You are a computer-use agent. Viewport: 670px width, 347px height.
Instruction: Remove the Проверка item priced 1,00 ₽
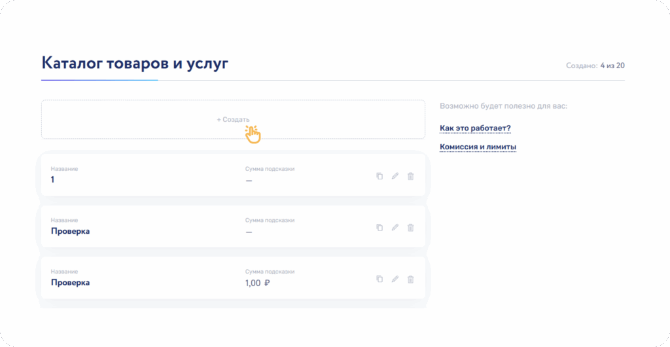tap(411, 279)
